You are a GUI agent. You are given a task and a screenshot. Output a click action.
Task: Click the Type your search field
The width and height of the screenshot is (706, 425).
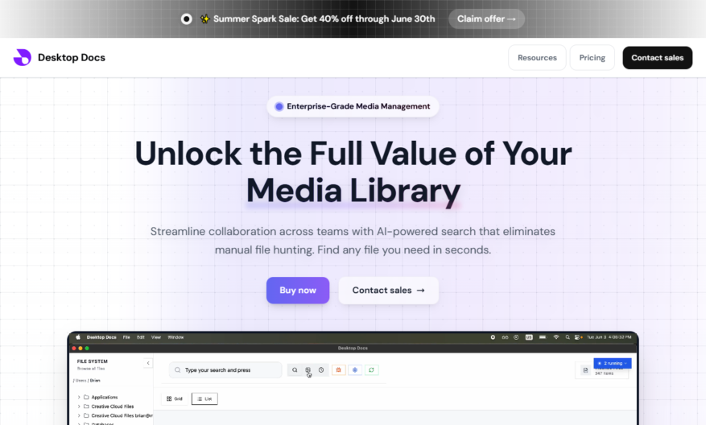[225, 370]
